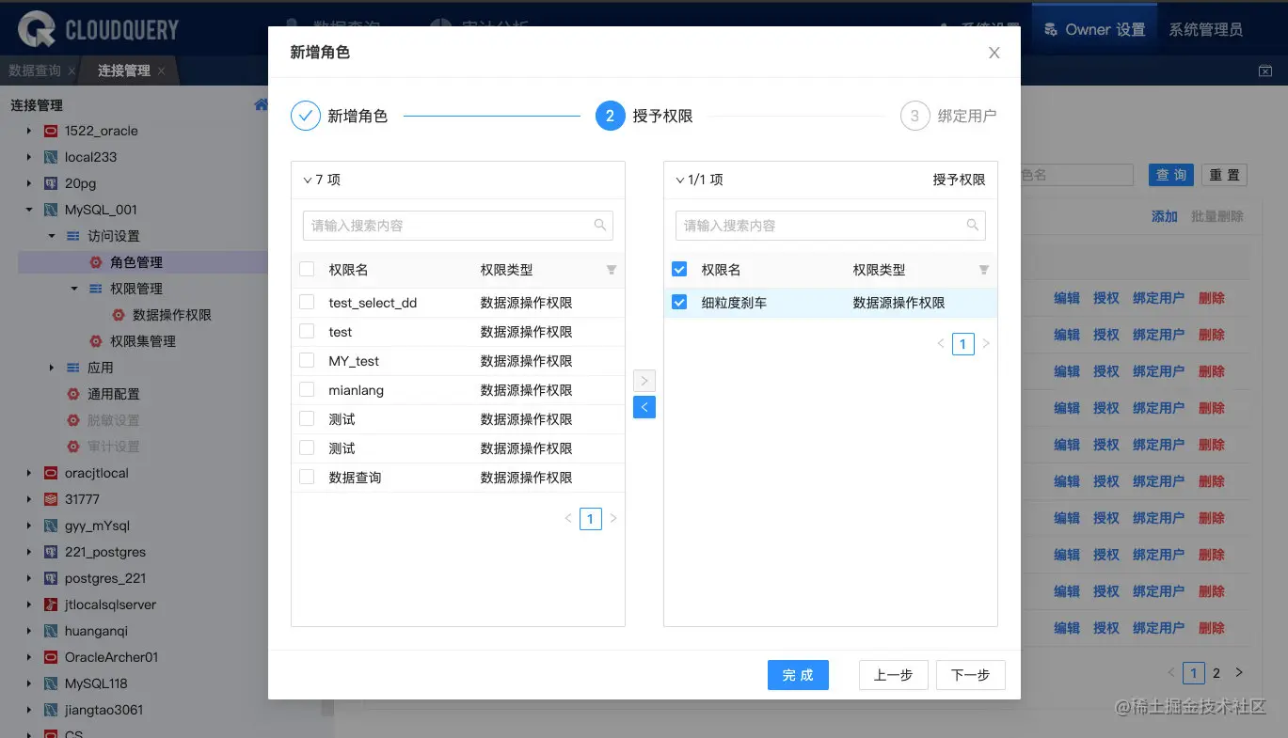Screen dimensions: 1288x738
Task: Check the MY_test permission checkbox
Action: (x=307, y=361)
